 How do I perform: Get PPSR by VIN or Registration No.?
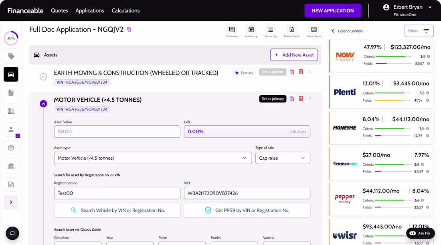[247, 210]
